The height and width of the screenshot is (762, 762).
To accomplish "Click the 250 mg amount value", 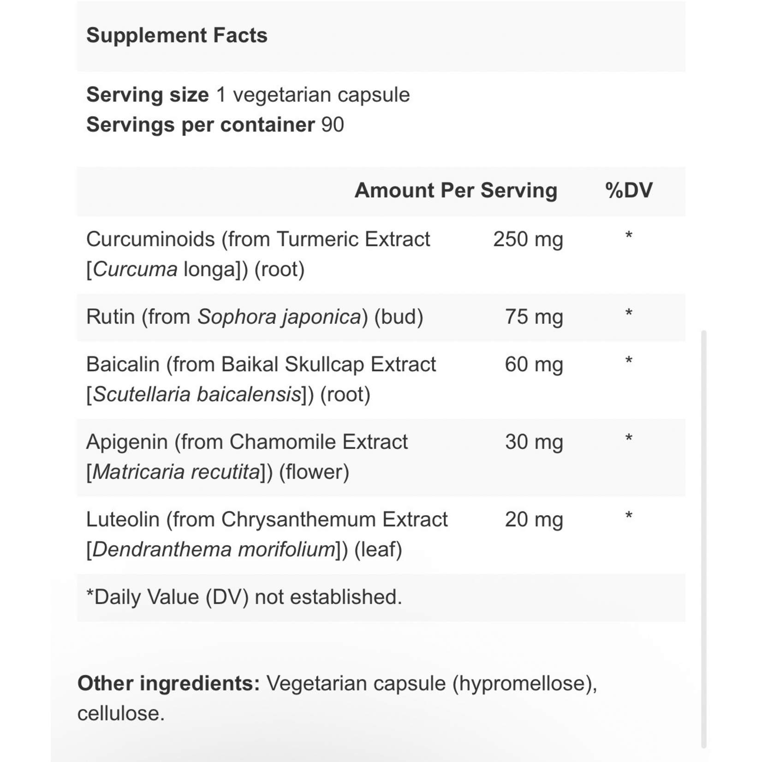I will pyautogui.click(x=528, y=240).
